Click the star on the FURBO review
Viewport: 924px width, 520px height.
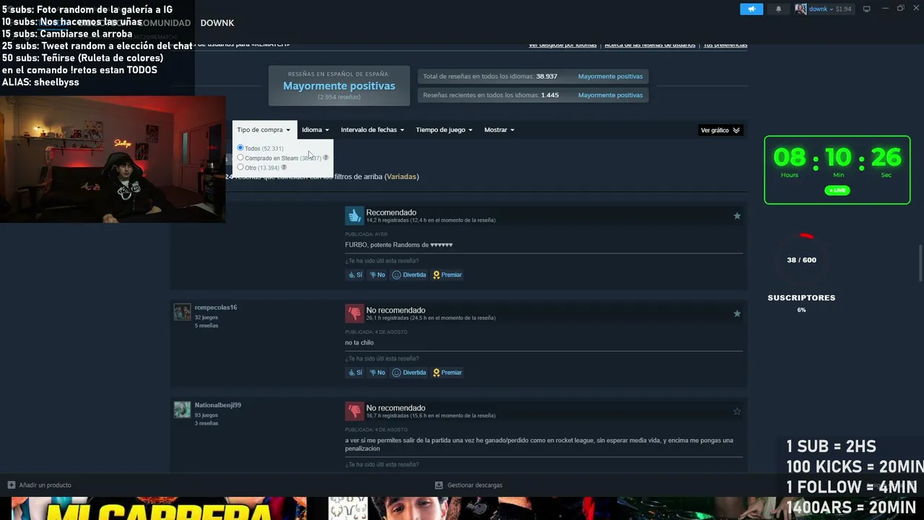(x=737, y=215)
